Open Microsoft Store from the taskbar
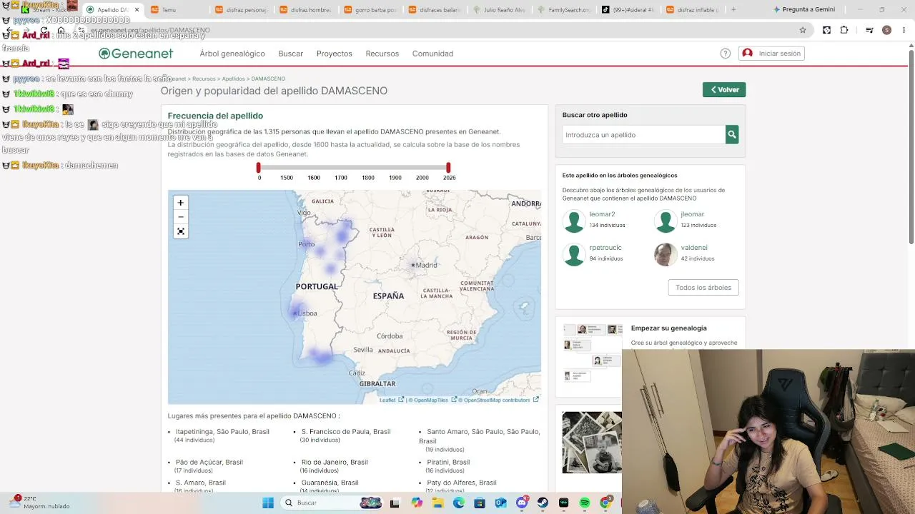Screen dimensions: 915x514 (x=480, y=503)
